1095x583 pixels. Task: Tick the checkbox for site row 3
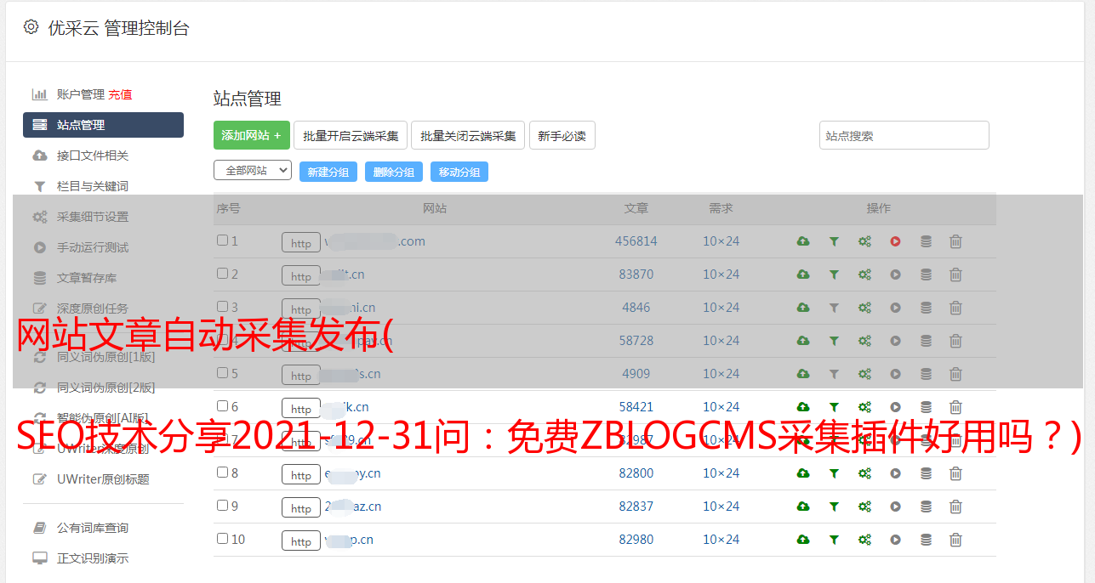[222, 307]
